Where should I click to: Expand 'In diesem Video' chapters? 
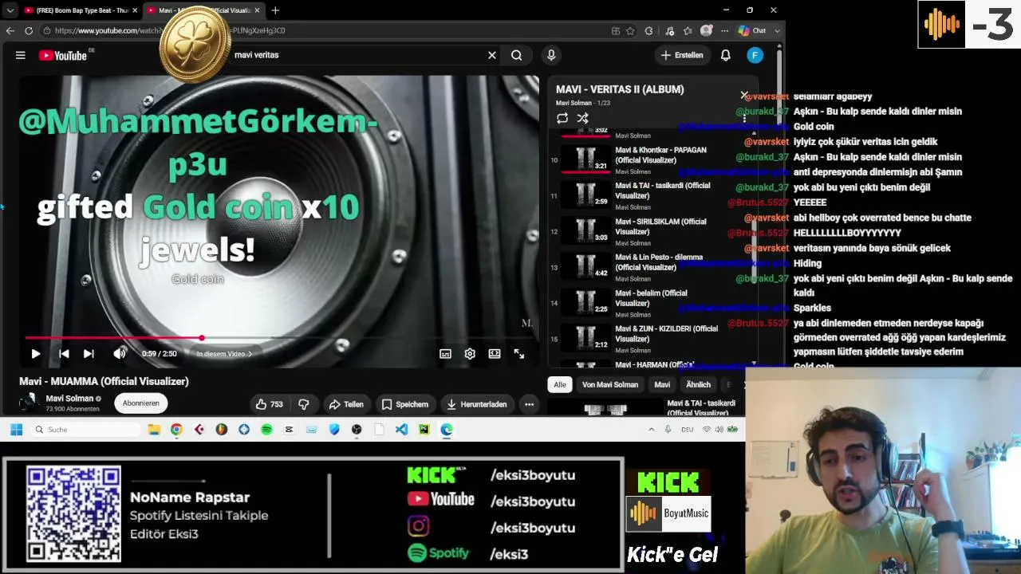coord(224,354)
